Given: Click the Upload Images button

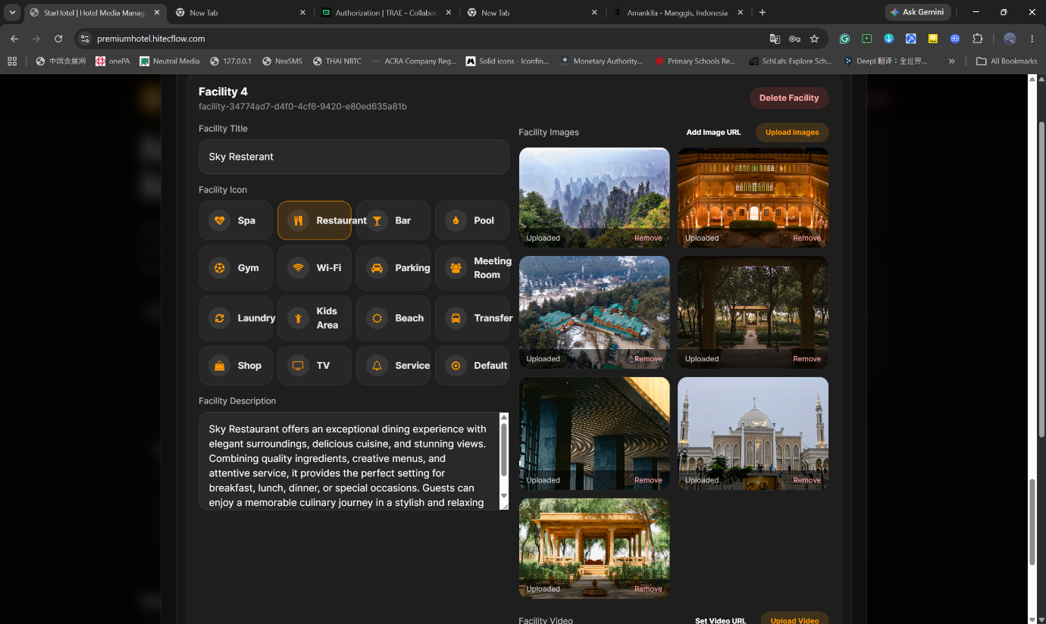Looking at the screenshot, I should click(x=792, y=133).
